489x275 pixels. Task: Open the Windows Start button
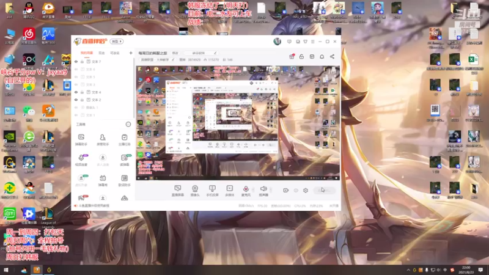coord(6,270)
